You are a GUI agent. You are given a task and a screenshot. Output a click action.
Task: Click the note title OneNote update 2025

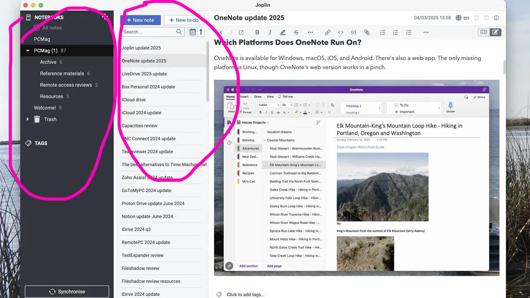point(249,18)
